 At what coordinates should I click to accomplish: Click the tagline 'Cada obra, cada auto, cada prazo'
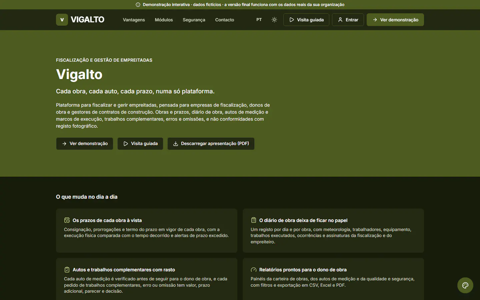(x=135, y=91)
